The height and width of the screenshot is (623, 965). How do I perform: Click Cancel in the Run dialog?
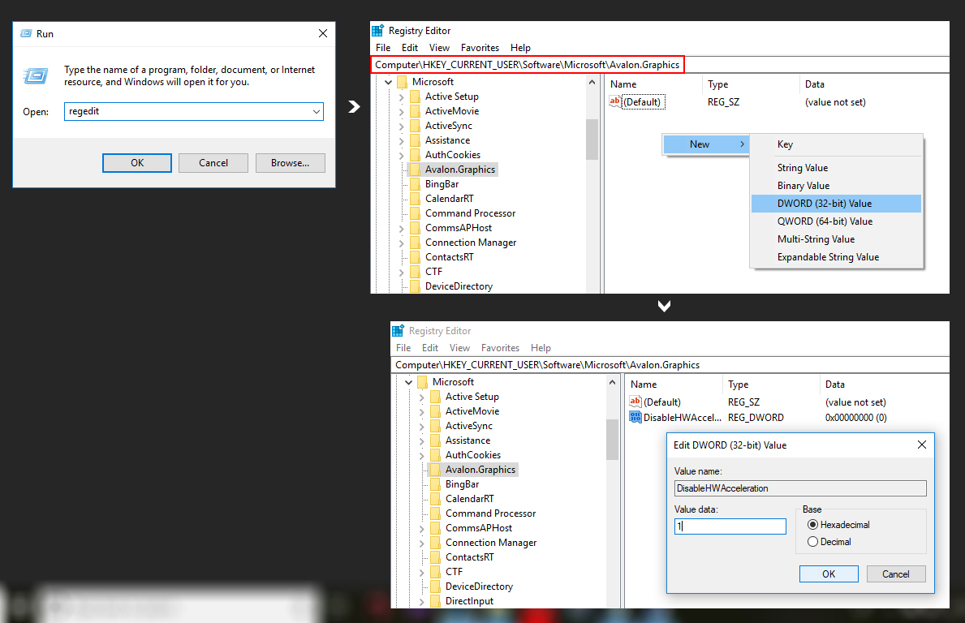point(213,163)
